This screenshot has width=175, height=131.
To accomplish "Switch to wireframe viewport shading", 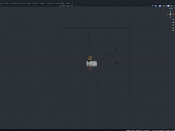I will (x=166, y=6).
